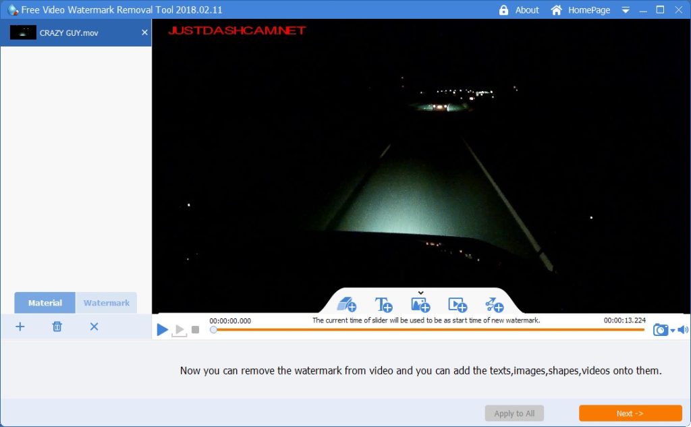Stop the video playback
This screenshot has height=427, width=691.
click(x=196, y=330)
